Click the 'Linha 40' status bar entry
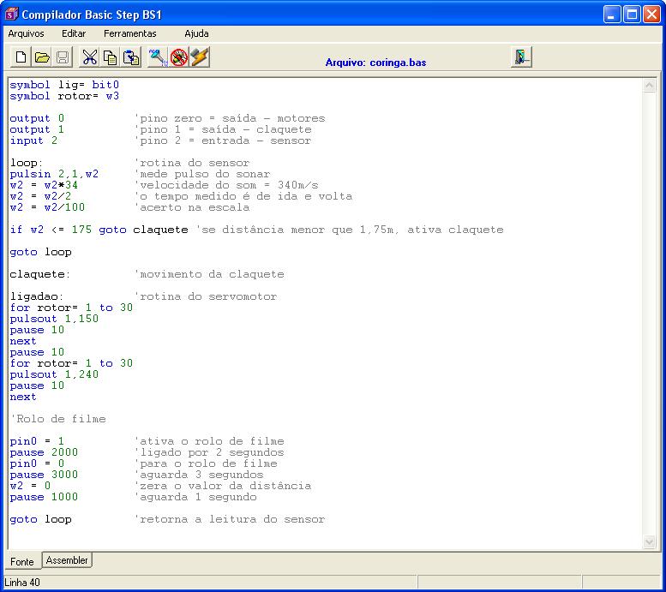The width and height of the screenshot is (666, 592). click(x=22, y=583)
